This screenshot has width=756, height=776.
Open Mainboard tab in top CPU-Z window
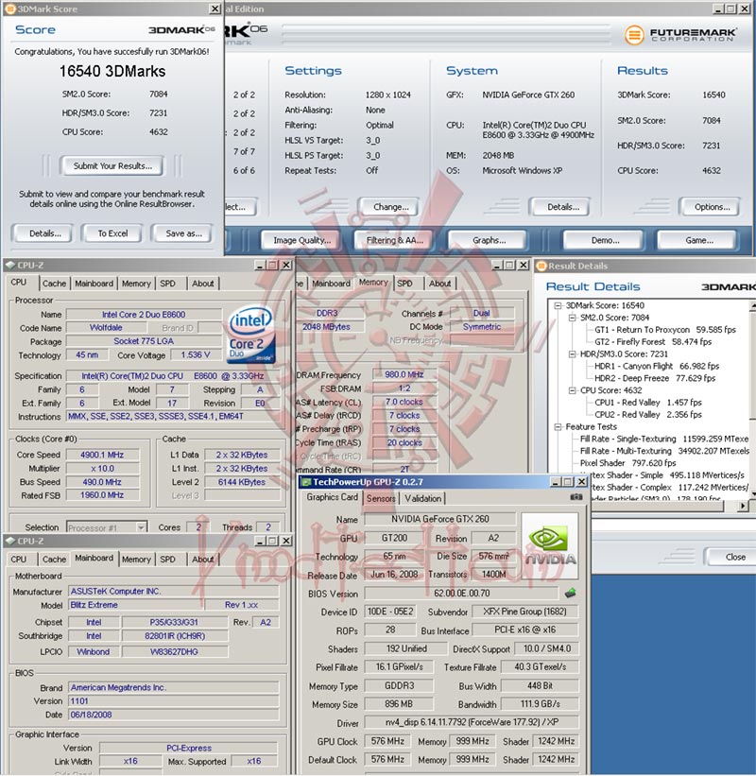coord(94,284)
